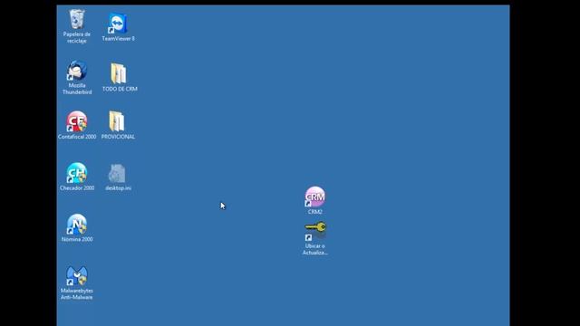
Task: Select the desktop.ini file
Action: pos(117,173)
